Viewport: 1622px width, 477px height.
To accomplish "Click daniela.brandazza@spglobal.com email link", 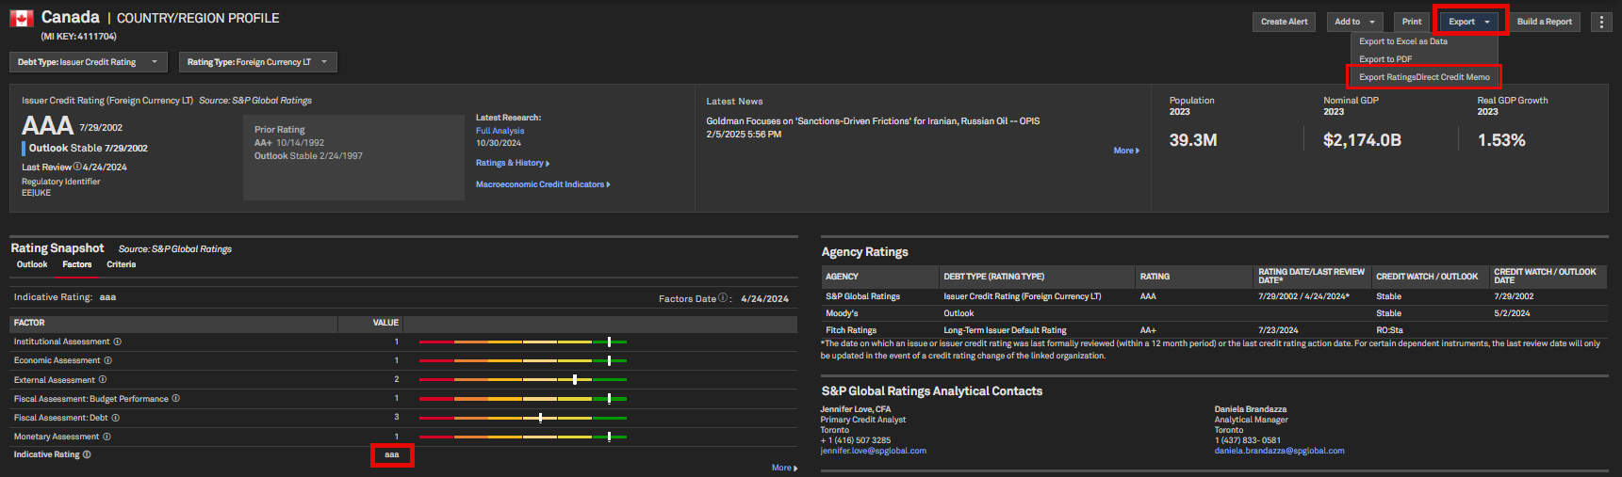I will 1279,451.
